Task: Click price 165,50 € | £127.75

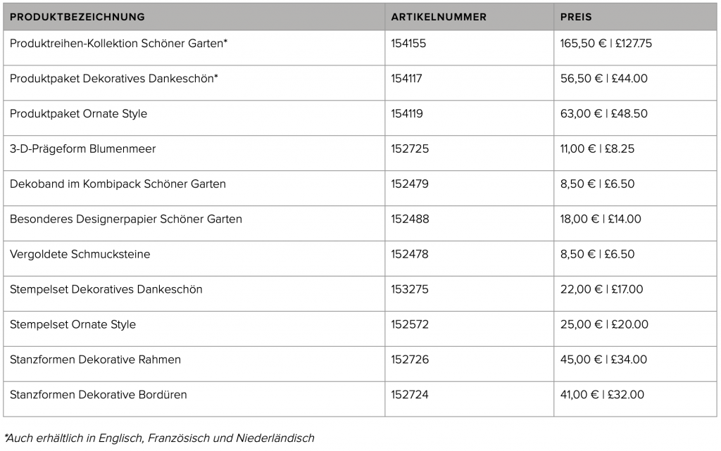Action: pos(606,43)
